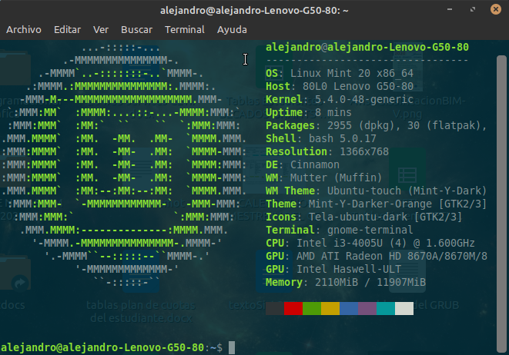Click the red color block

coord(293,308)
